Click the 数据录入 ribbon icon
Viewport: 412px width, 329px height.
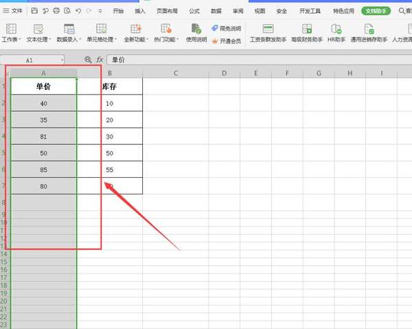point(69,29)
